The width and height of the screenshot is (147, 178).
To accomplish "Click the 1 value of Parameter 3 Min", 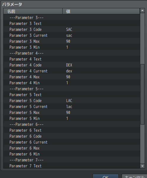I will tap(67, 47).
